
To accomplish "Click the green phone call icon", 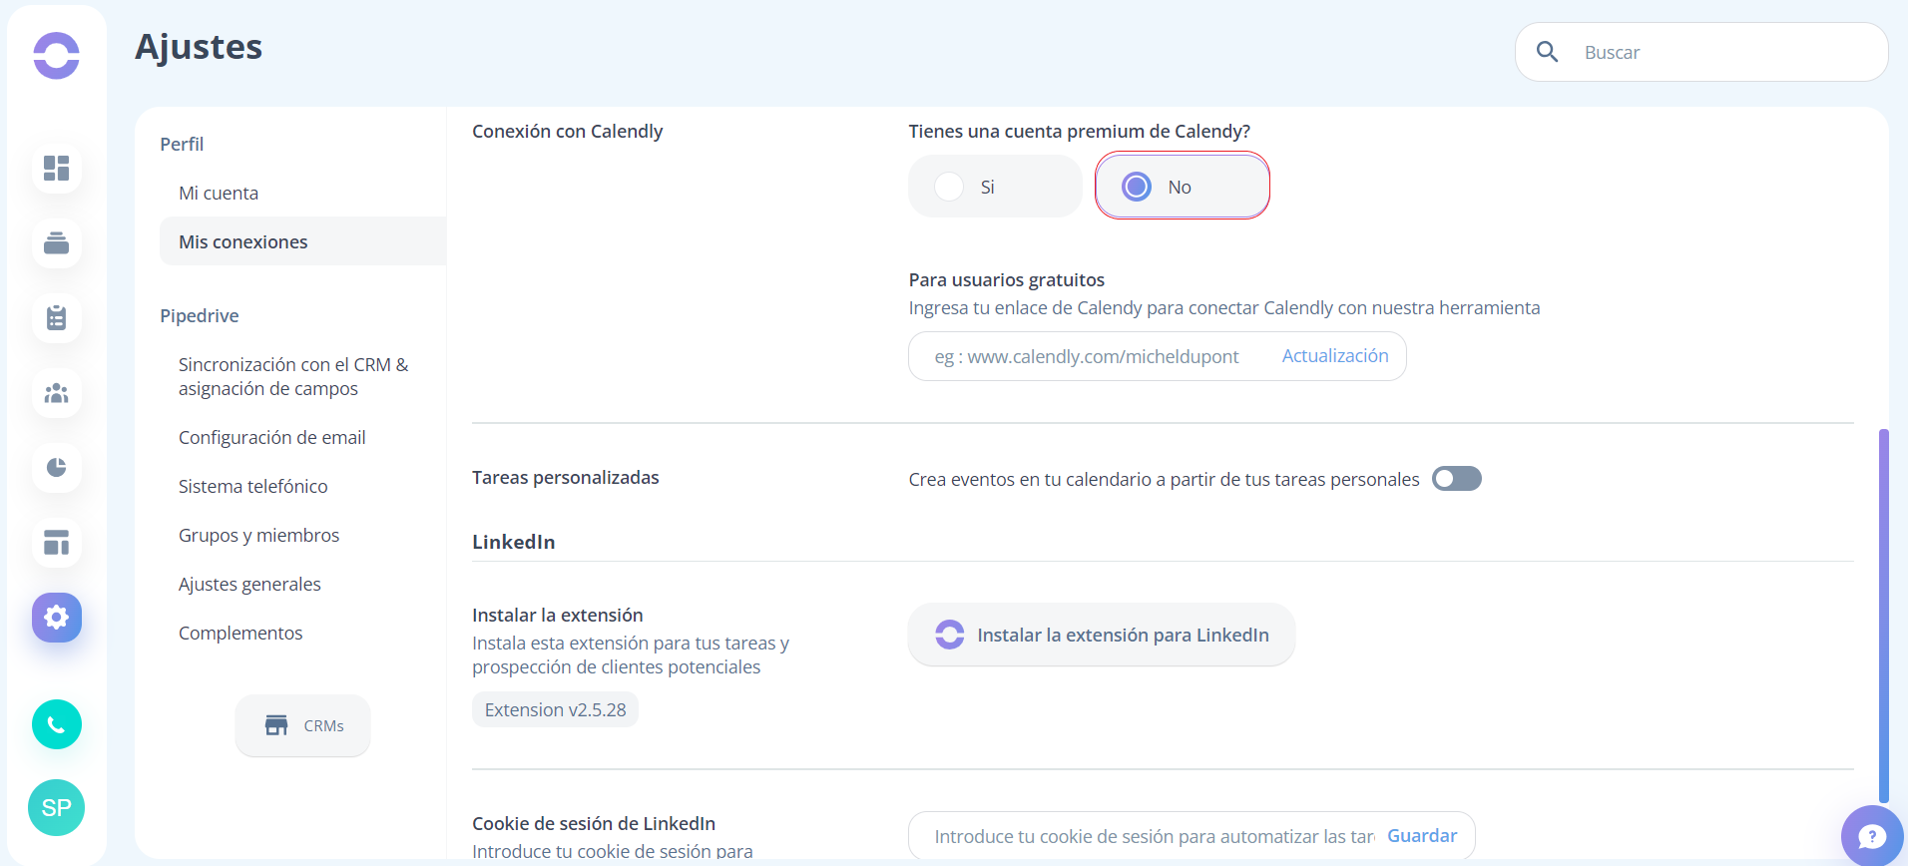I will (57, 724).
